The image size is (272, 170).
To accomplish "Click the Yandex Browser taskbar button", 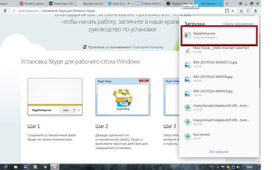I will coord(55,167).
